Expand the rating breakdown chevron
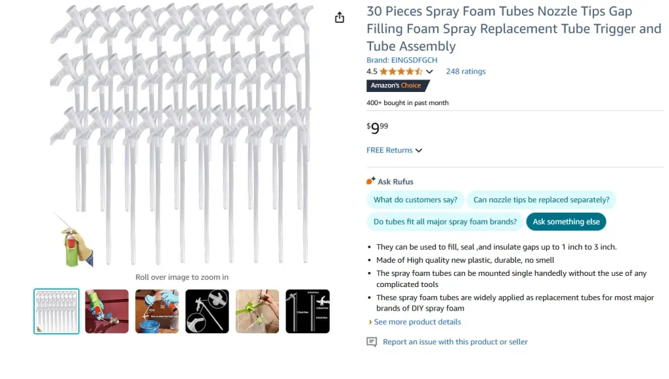 pyautogui.click(x=429, y=72)
